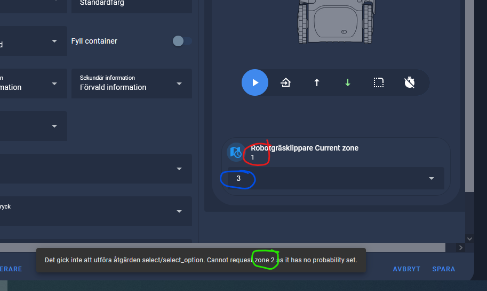Expand the zone selector showing 3
Screen dimensions: 487x291
tap(336, 178)
